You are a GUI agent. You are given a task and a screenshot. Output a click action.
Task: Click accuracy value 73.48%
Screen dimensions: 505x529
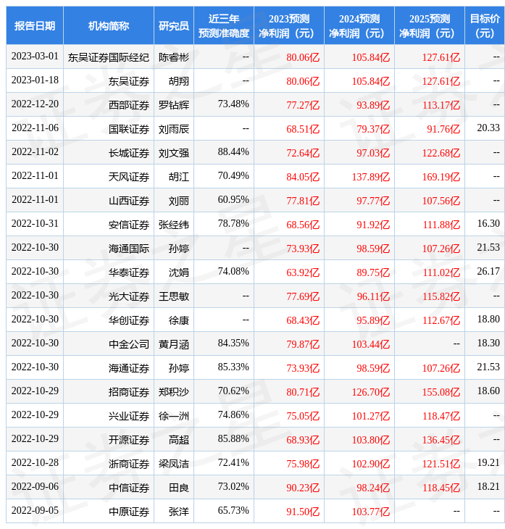point(233,104)
